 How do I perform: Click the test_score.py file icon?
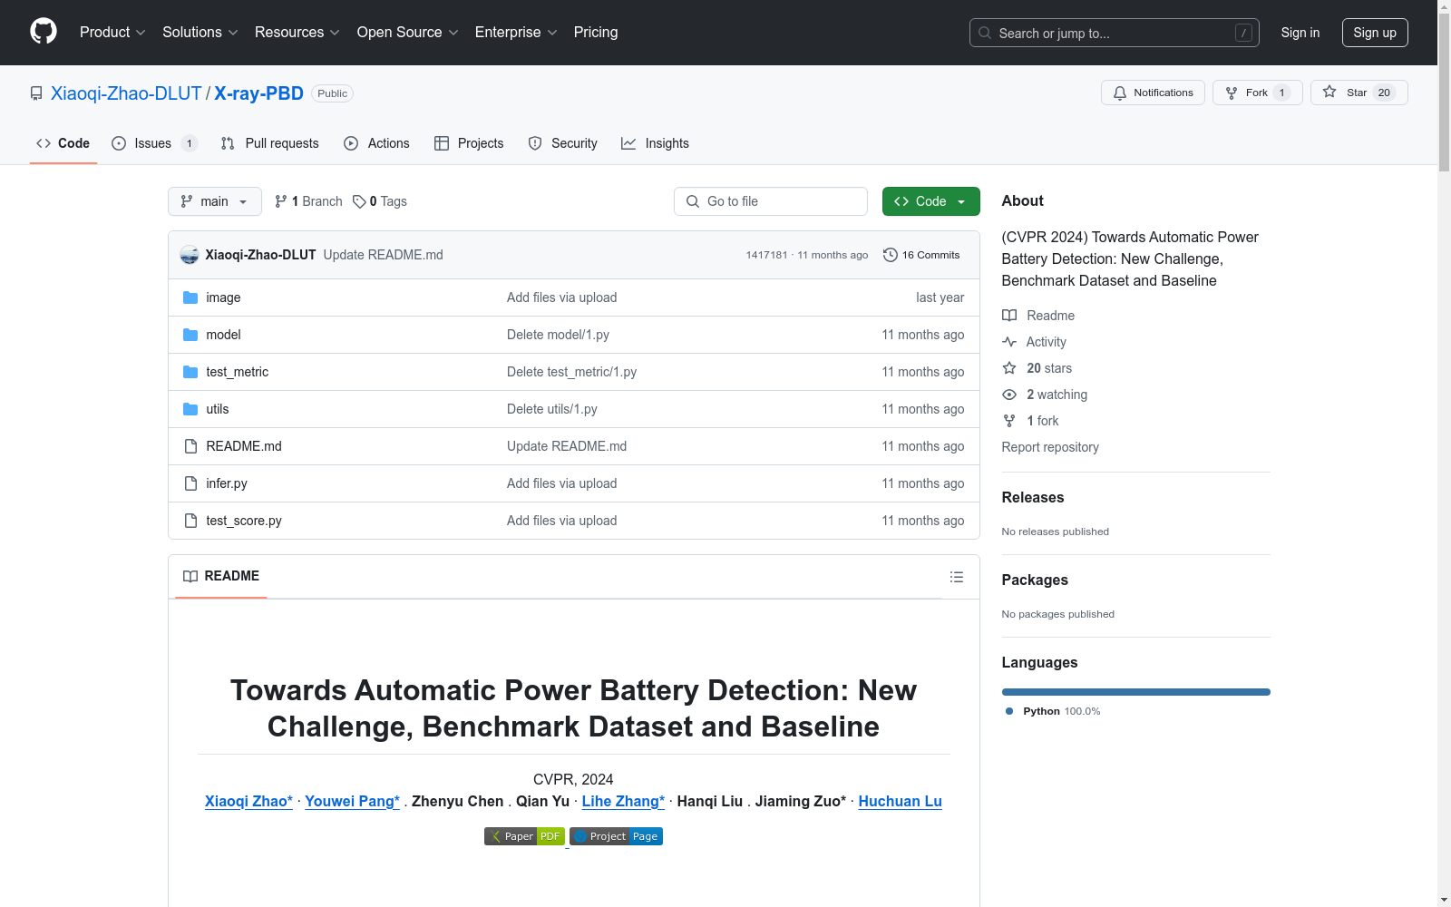click(190, 521)
